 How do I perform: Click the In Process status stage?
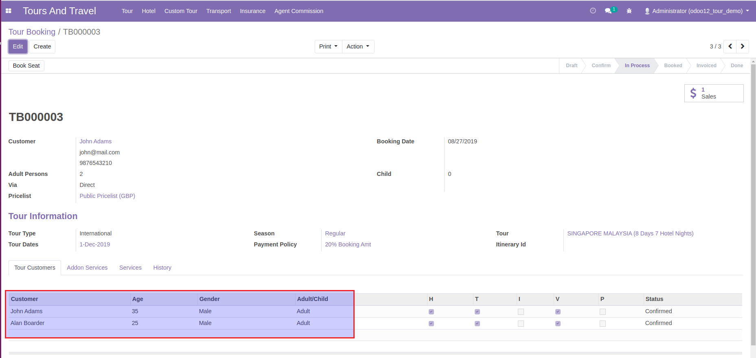pyautogui.click(x=637, y=66)
